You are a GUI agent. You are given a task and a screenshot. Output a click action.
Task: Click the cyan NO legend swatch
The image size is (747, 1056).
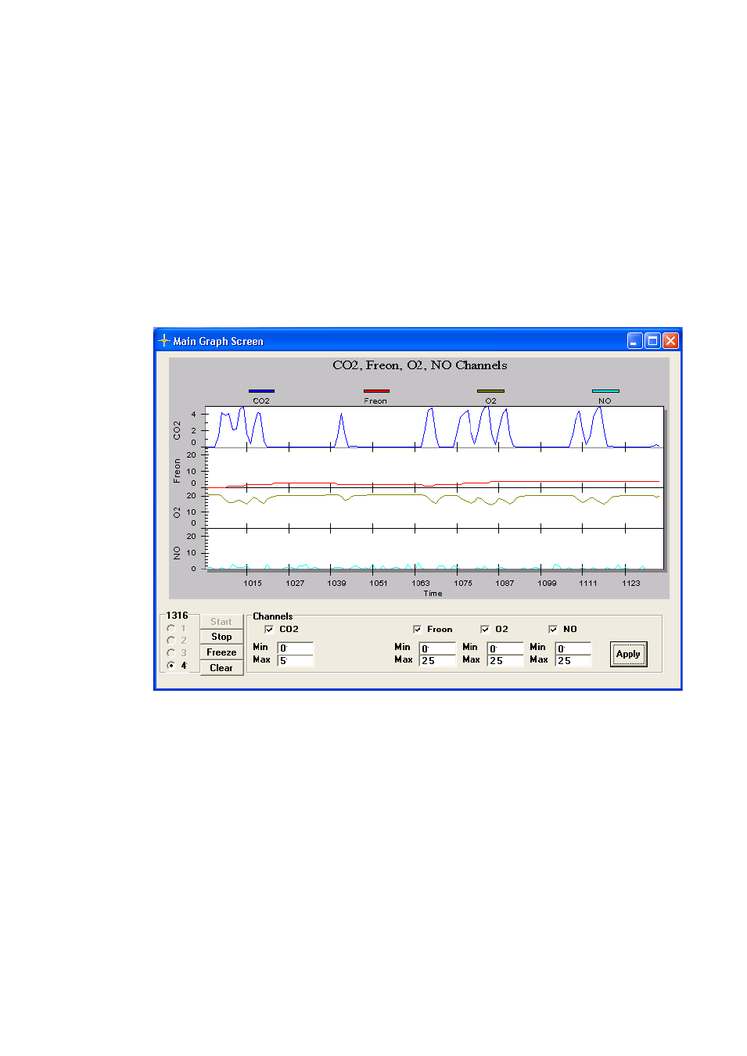pos(605,391)
